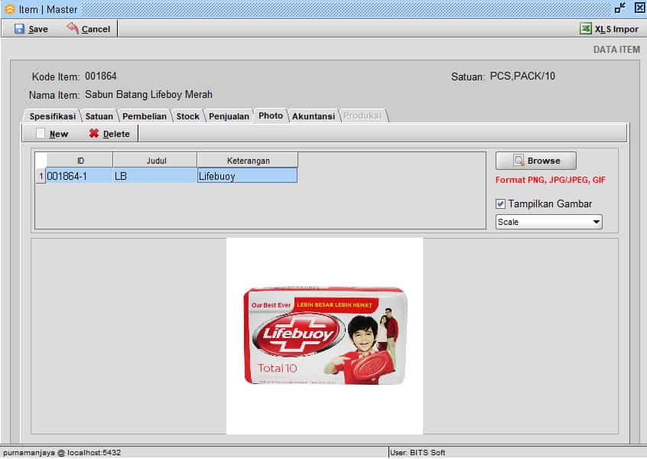
Task: Switch to the Penjualan tab
Action: pos(229,116)
